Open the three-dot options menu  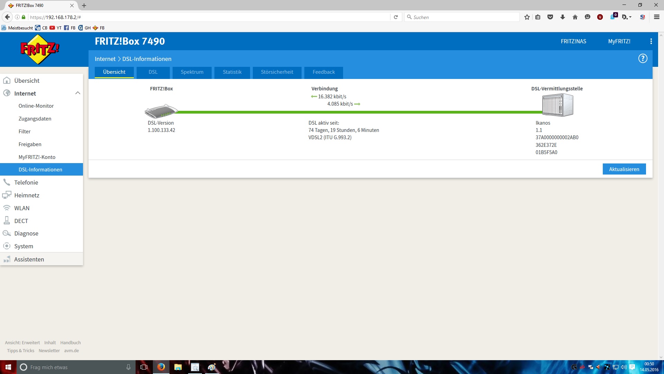[x=651, y=41]
